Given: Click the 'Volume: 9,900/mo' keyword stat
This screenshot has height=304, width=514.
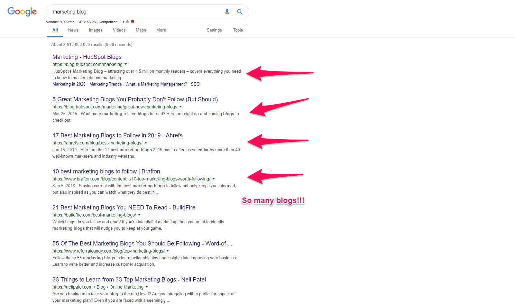Looking at the screenshot, I should click(60, 22).
